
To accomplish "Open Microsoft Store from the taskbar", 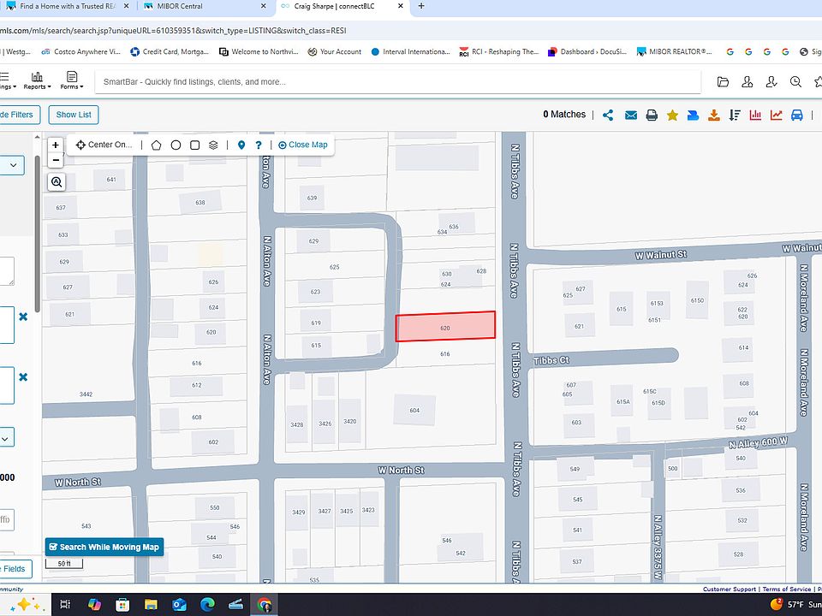I will (x=122, y=605).
